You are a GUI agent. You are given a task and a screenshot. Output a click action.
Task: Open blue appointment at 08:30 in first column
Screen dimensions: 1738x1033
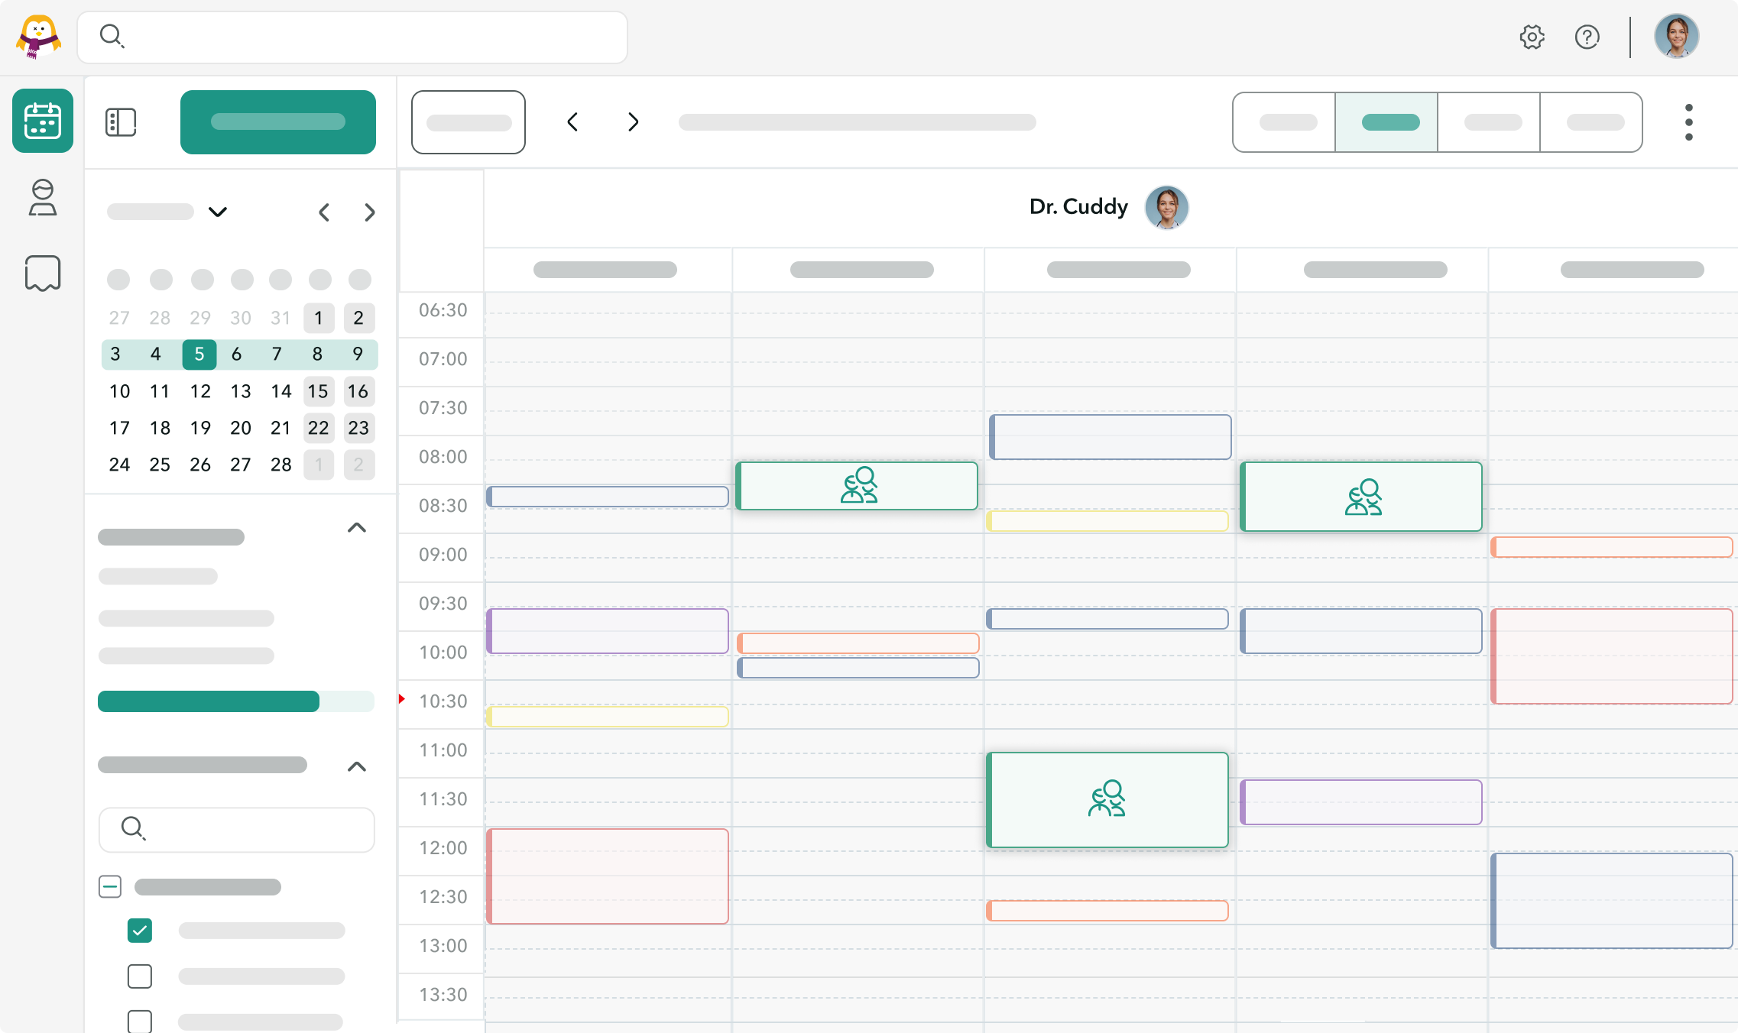click(x=608, y=497)
